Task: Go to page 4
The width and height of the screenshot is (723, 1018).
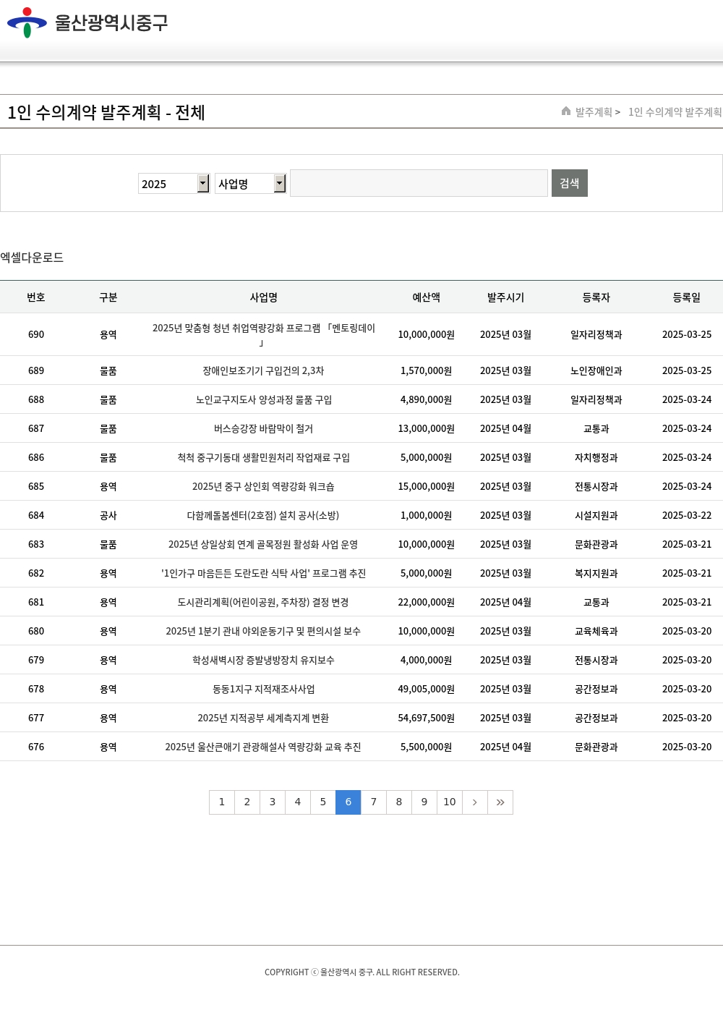Action: tap(298, 802)
